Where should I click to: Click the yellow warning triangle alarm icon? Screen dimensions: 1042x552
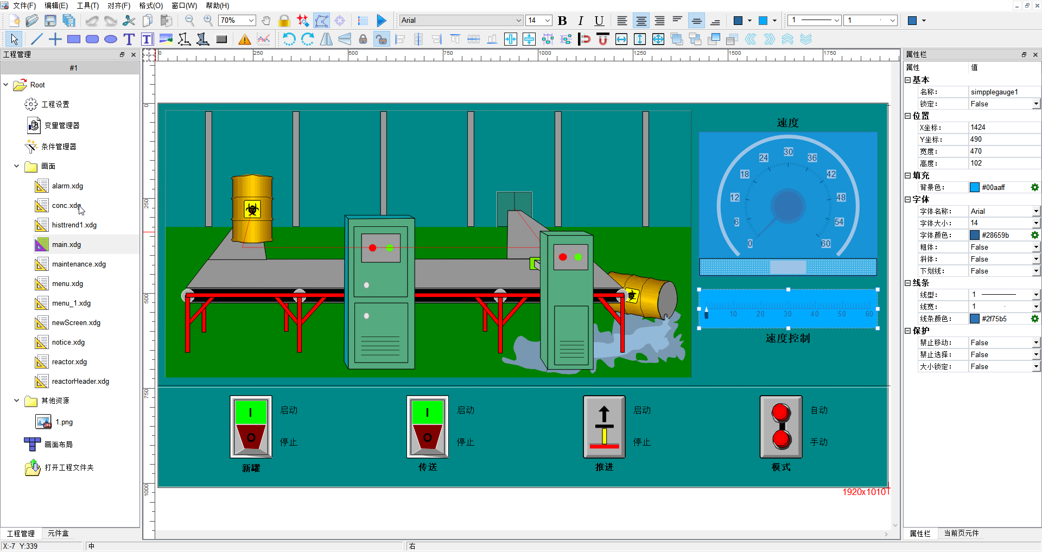tap(245, 39)
